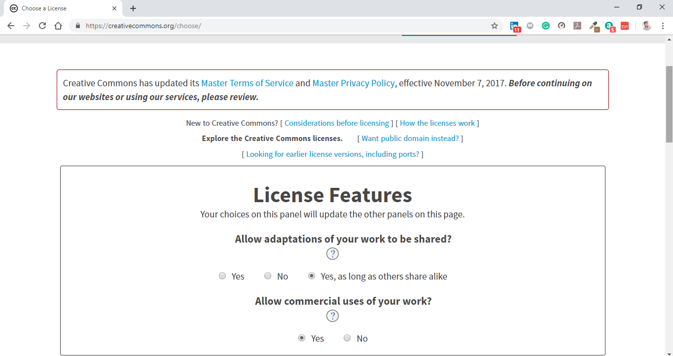
Task: Go to the browser home page
Action: point(58,26)
